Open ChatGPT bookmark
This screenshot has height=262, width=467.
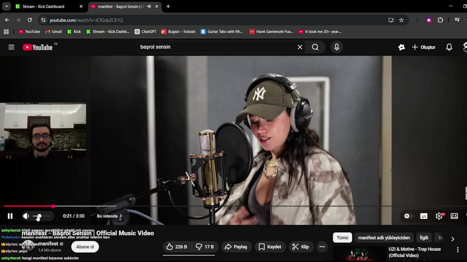click(145, 32)
